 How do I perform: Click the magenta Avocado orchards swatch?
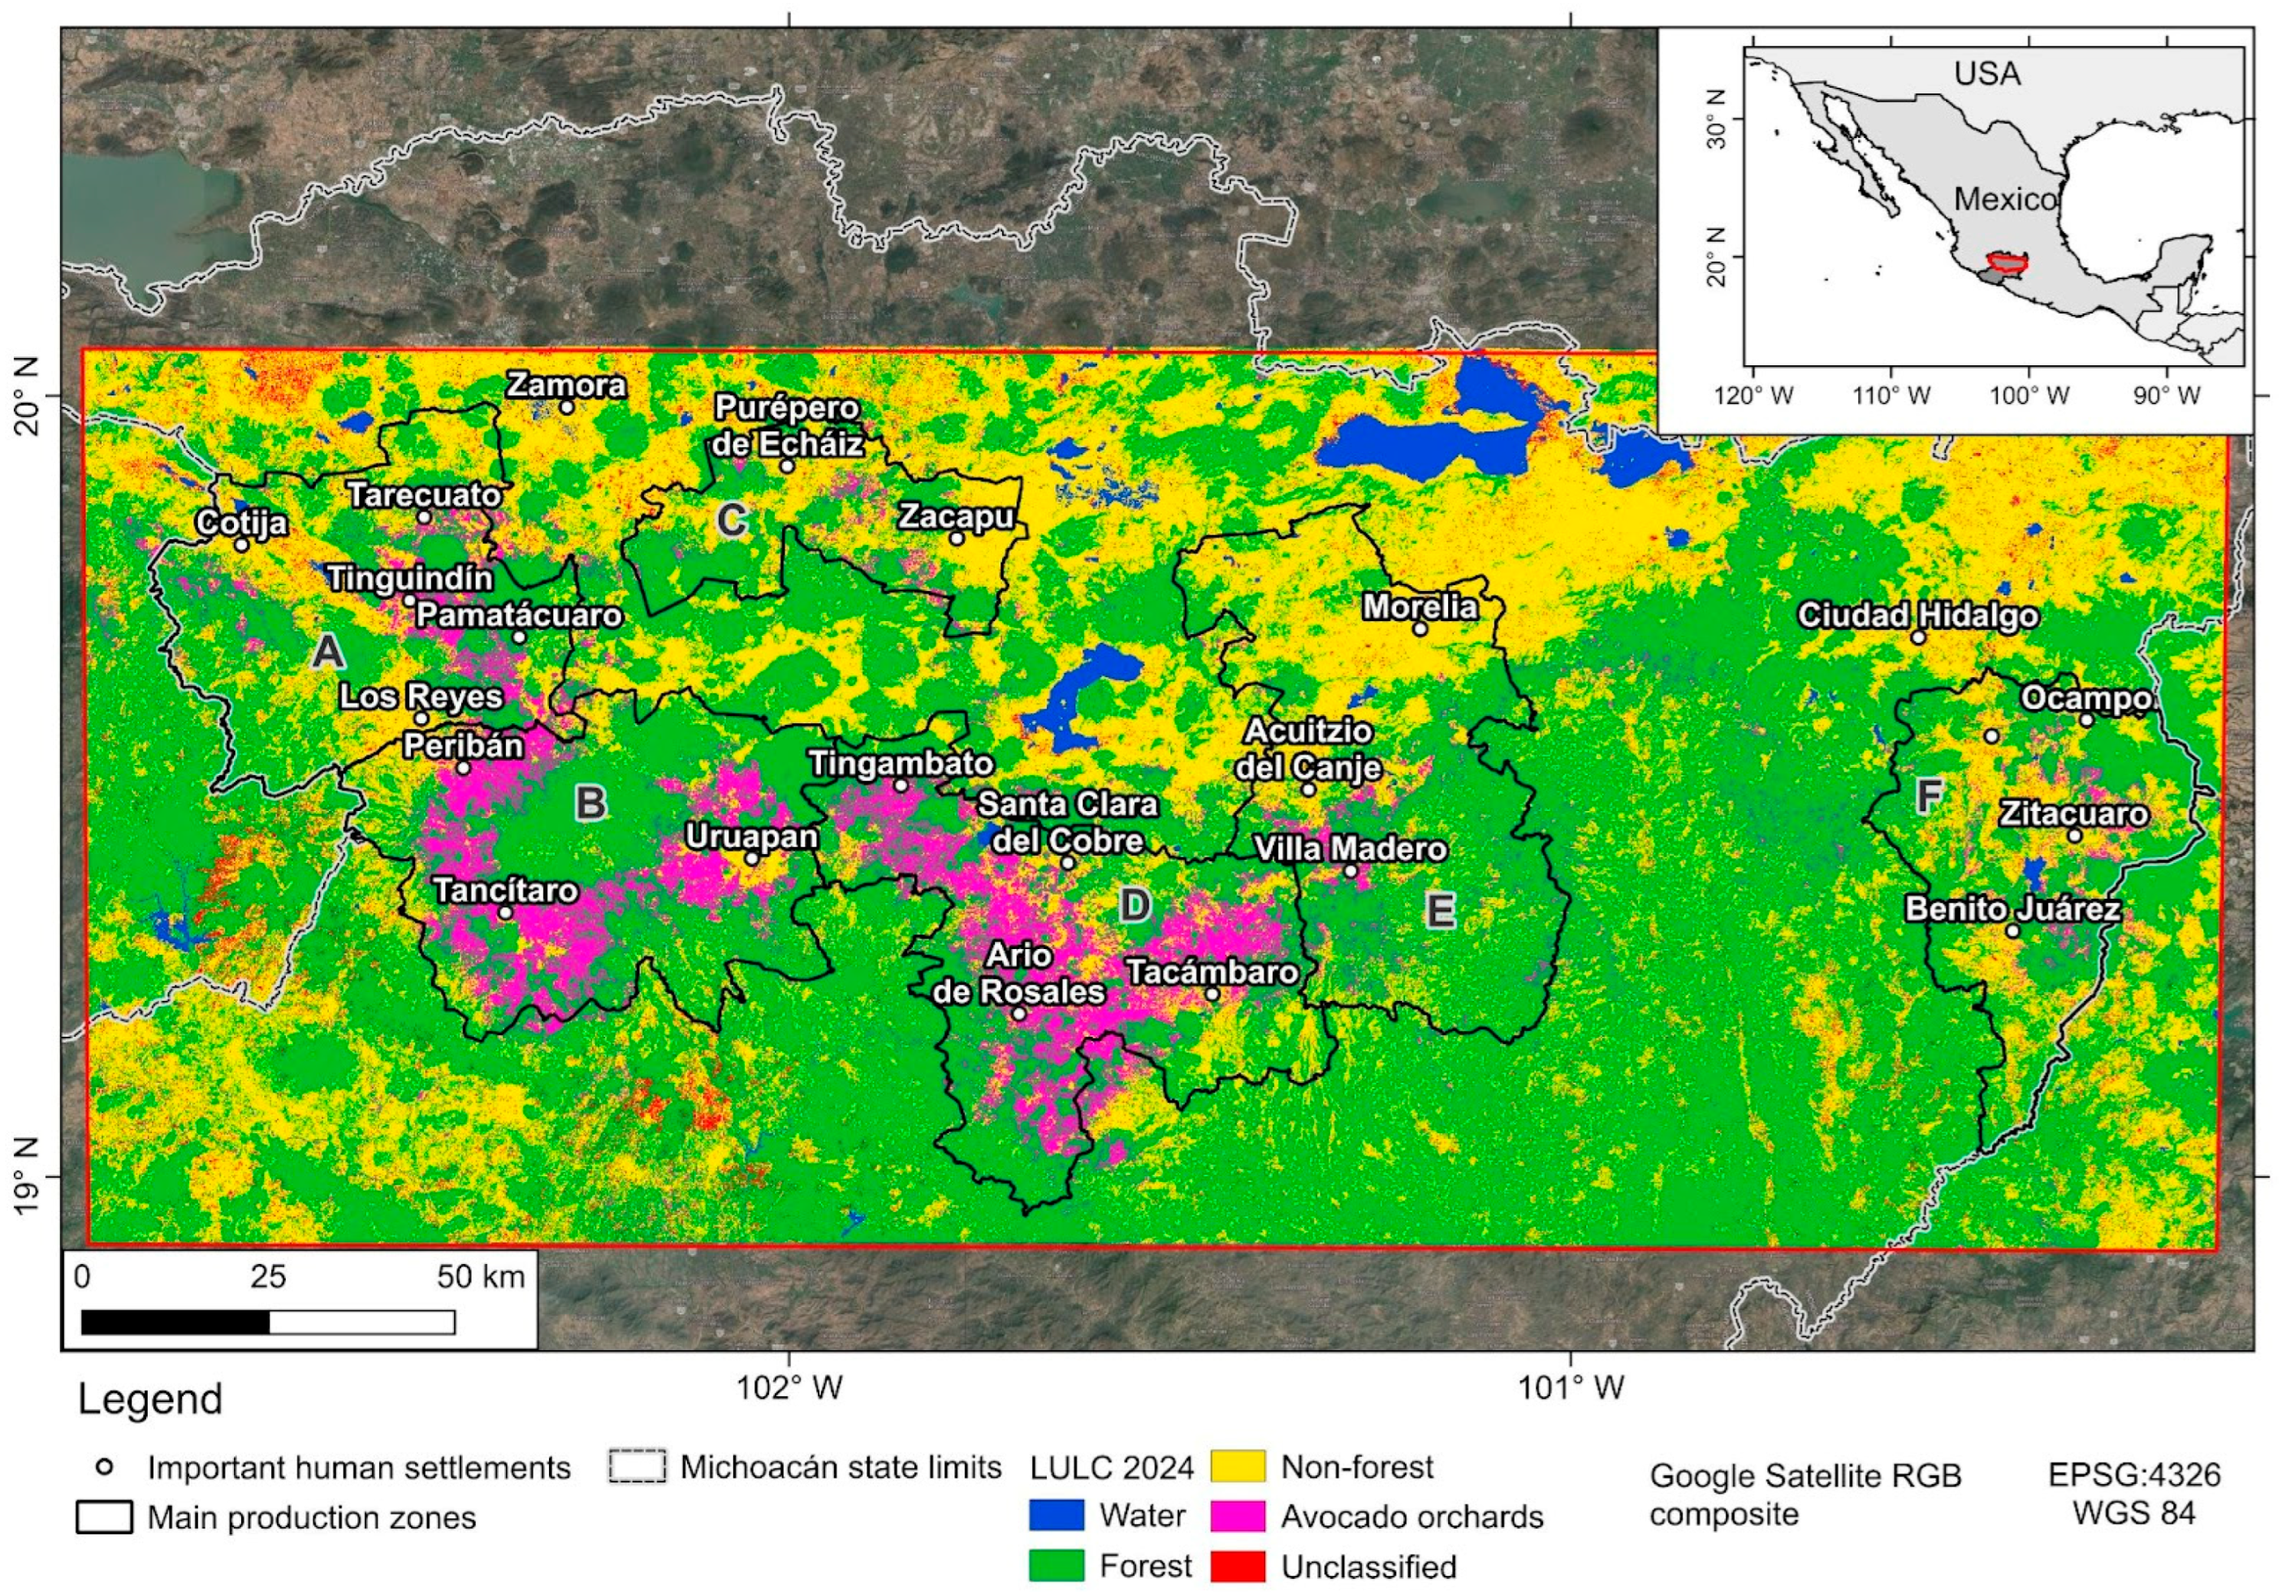[x=1238, y=1516]
